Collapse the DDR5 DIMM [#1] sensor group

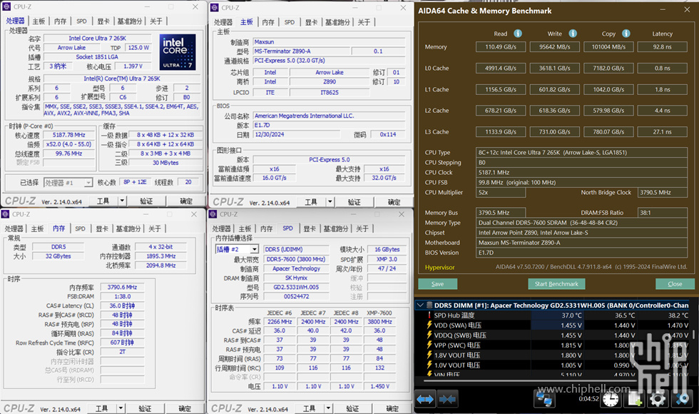click(x=420, y=306)
